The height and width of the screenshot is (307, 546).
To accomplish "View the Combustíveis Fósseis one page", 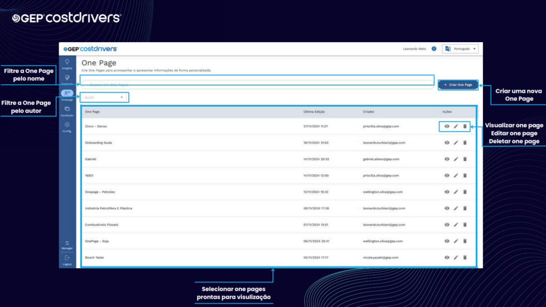I will (x=447, y=224).
